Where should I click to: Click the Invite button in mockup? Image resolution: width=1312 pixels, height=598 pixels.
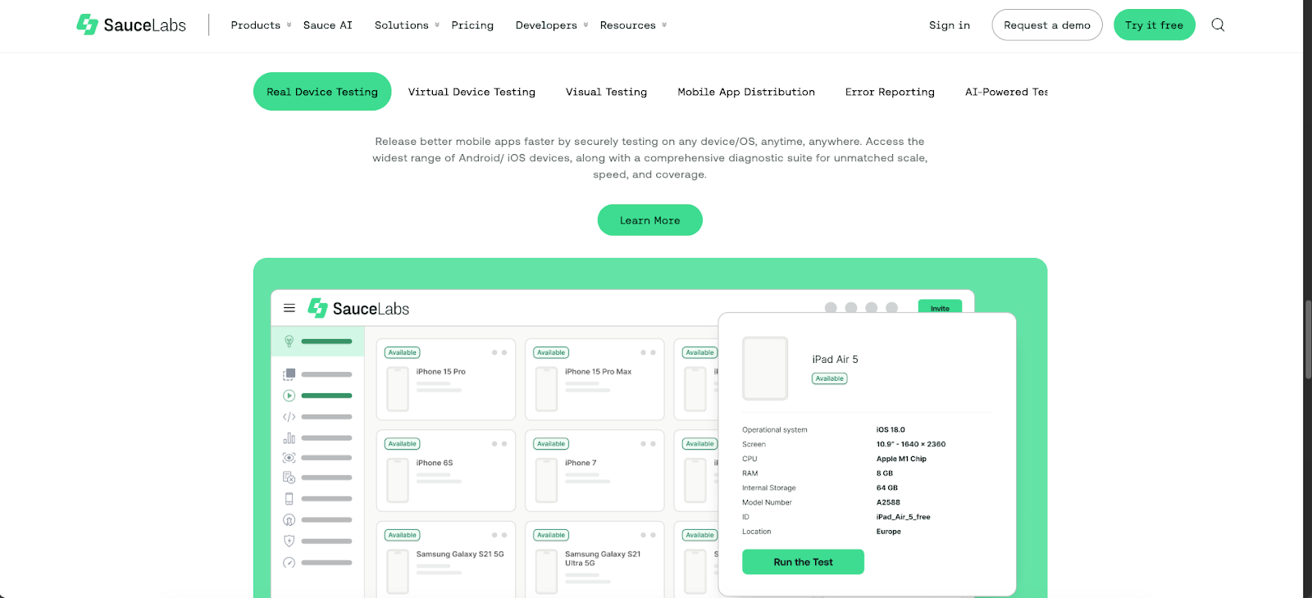pyautogui.click(x=940, y=307)
